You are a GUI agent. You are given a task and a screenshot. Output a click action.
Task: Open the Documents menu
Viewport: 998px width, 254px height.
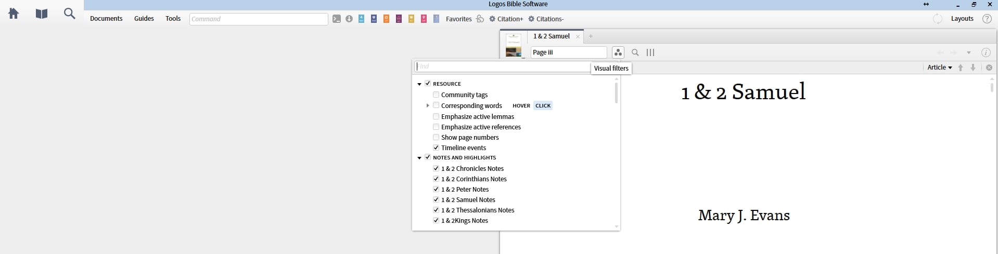coord(106,19)
